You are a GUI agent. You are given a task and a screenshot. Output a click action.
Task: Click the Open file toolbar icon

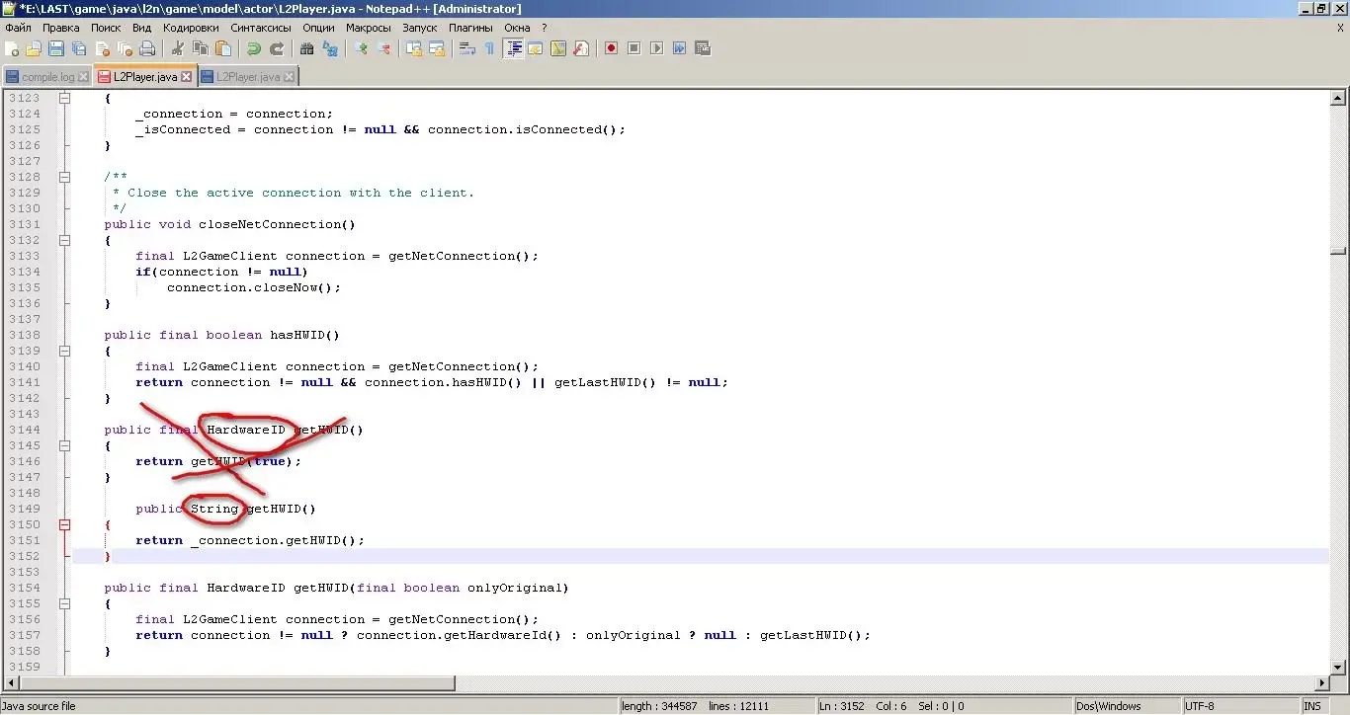34,48
